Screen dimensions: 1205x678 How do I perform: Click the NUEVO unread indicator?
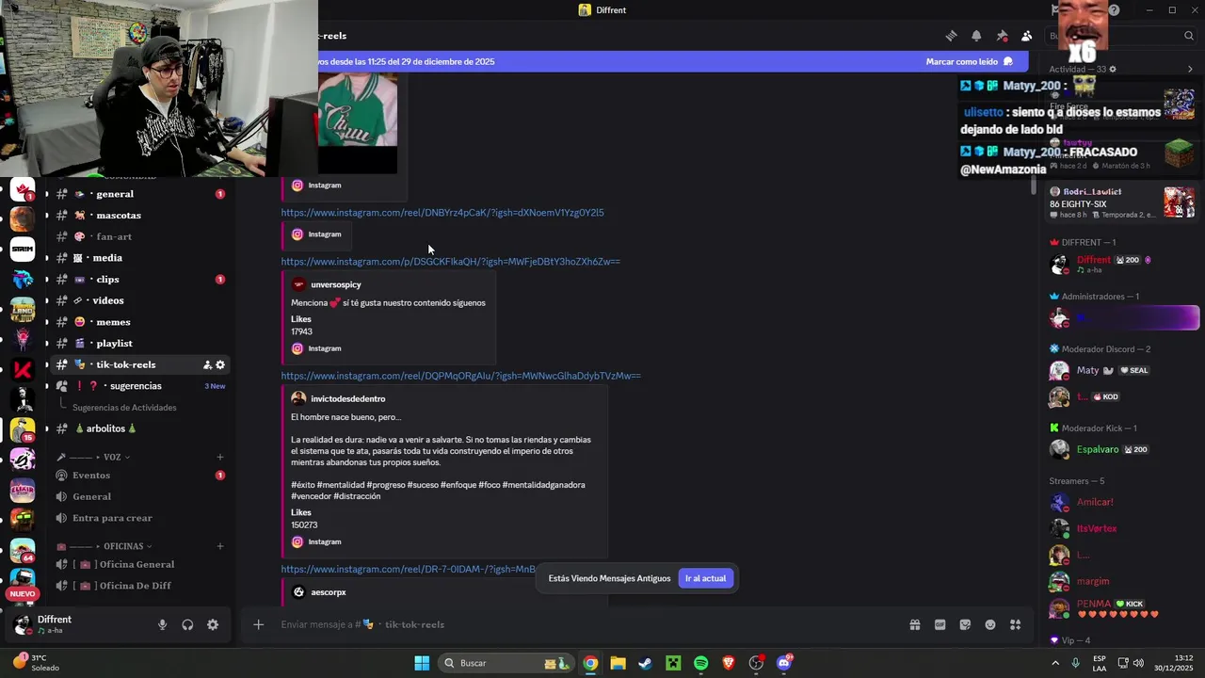[x=23, y=594]
